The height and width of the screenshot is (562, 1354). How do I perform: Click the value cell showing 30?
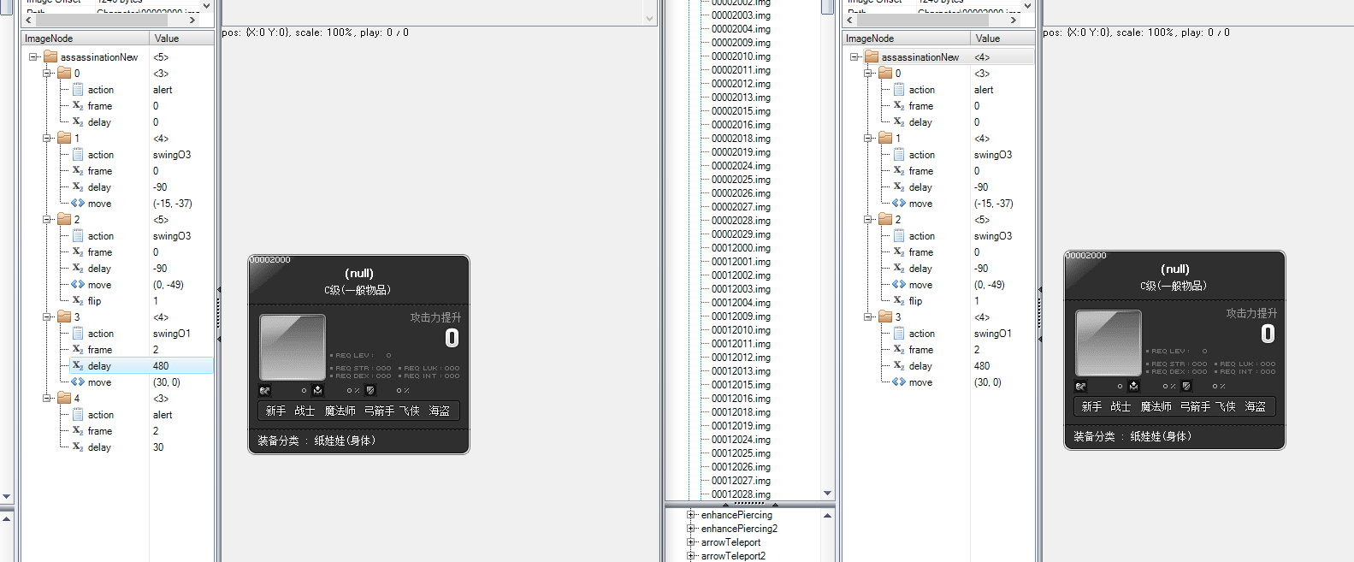coord(158,447)
